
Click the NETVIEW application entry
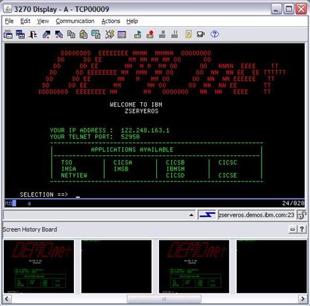tap(74, 176)
